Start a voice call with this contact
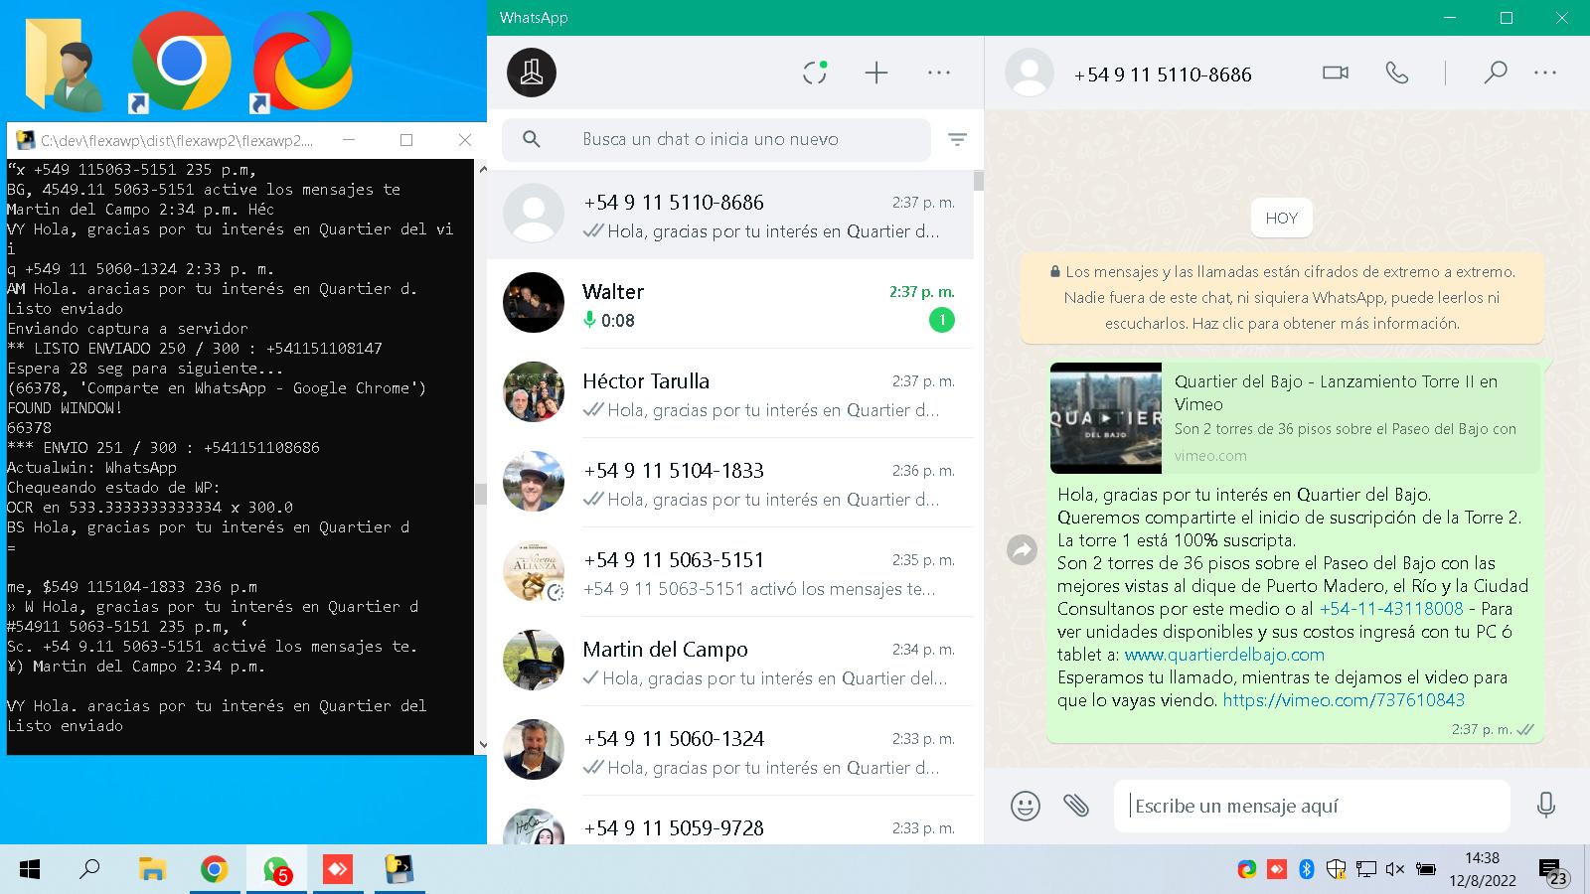The height and width of the screenshot is (894, 1590). click(1397, 73)
